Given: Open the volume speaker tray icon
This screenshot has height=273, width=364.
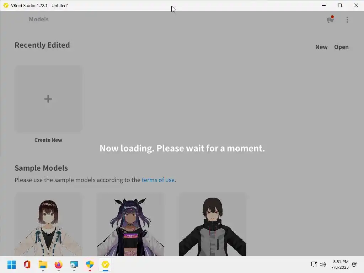Looking at the screenshot, I should tap(323, 264).
